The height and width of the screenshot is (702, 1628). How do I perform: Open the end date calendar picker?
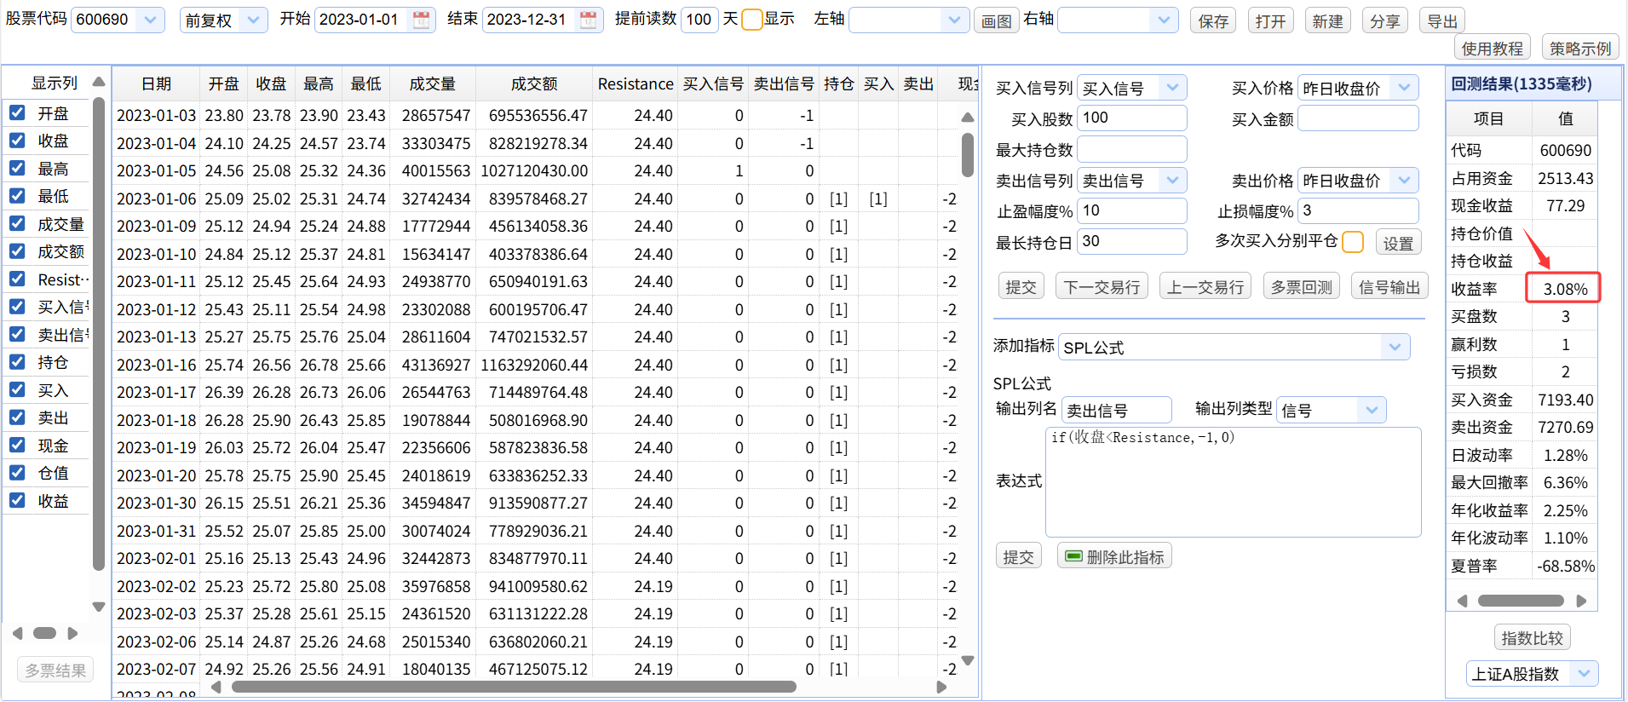tap(588, 20)
